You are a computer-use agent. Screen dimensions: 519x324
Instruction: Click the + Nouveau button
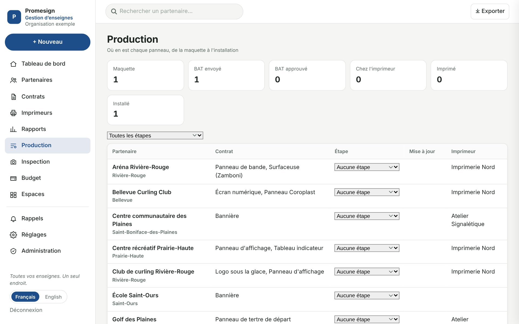pyautogui.click(x=48, y=42)
